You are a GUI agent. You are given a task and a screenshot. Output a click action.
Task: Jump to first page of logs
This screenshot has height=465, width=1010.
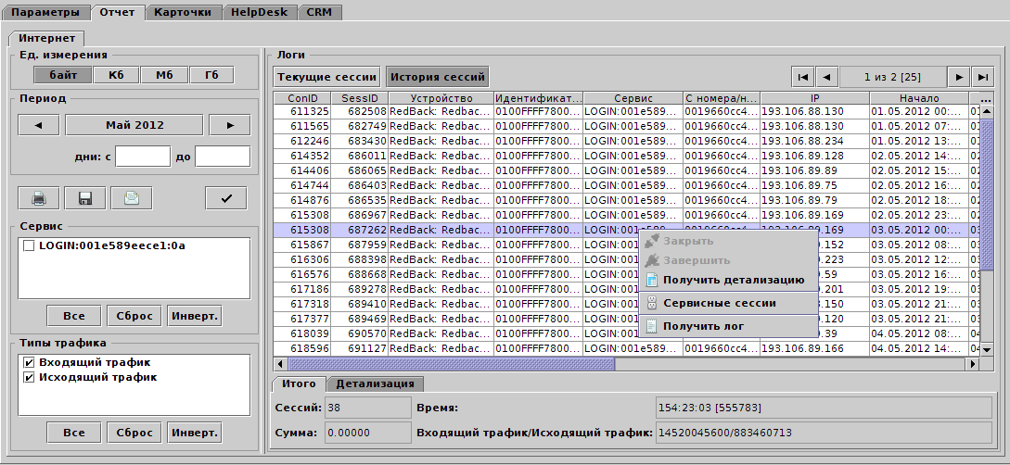(803, 77)
